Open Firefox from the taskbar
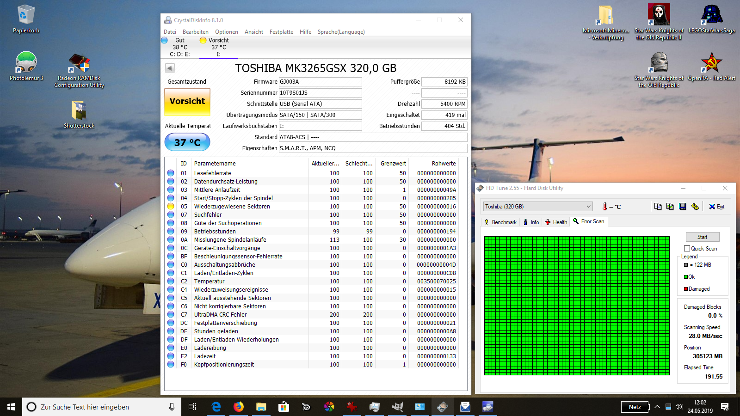 239,407
